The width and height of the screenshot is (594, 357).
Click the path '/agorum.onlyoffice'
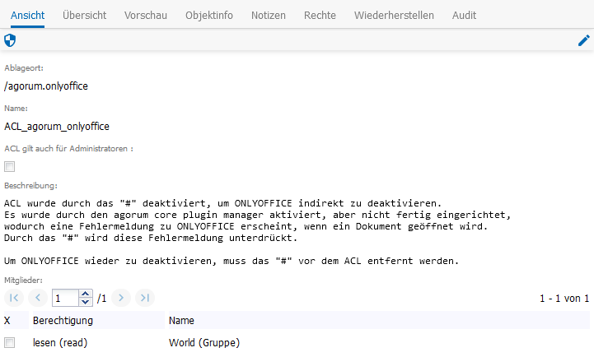(x=46, y=86)
